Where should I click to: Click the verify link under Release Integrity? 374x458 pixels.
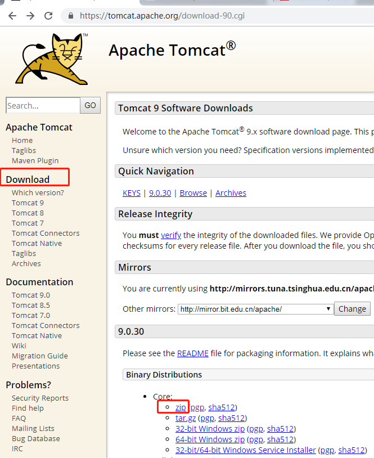click(171, 235)
